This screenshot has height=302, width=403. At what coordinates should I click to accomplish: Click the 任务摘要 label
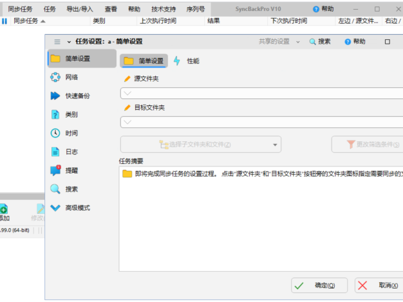pyautogui.click(x=131, y=161)
